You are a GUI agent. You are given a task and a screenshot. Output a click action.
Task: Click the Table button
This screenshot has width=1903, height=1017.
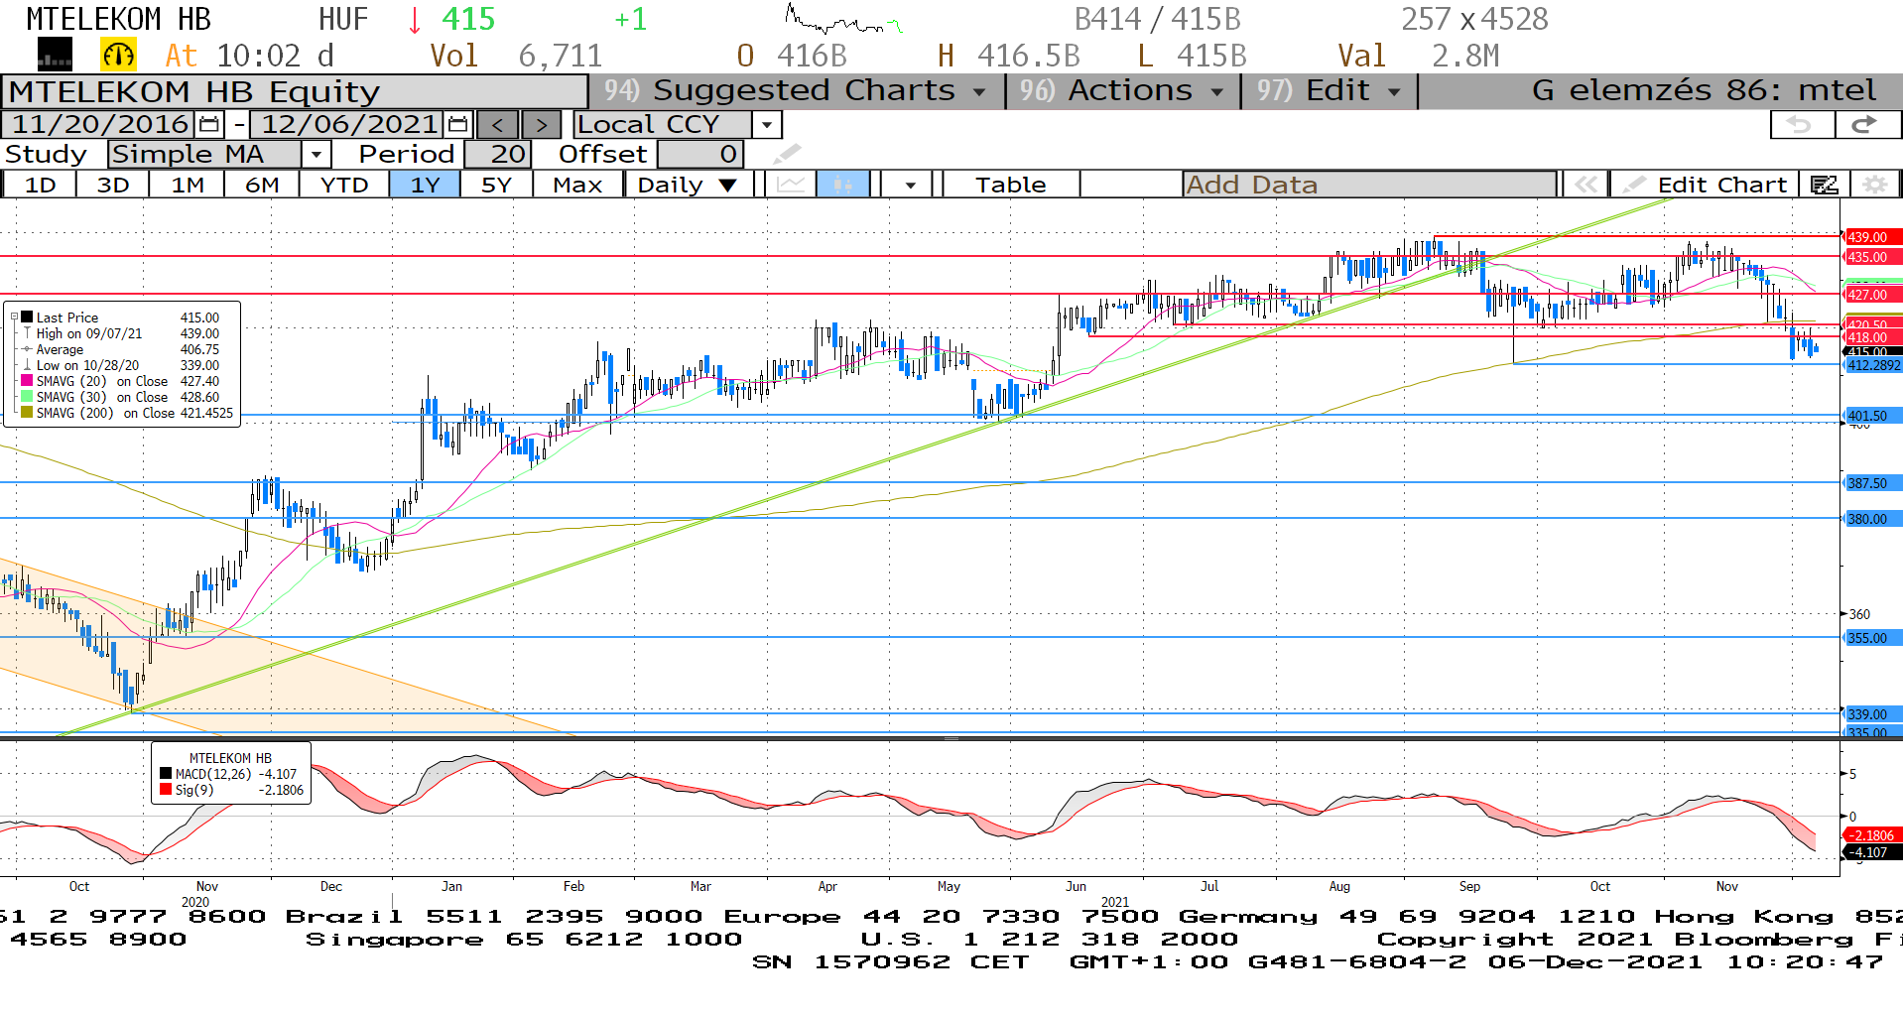coord(1010,185)
